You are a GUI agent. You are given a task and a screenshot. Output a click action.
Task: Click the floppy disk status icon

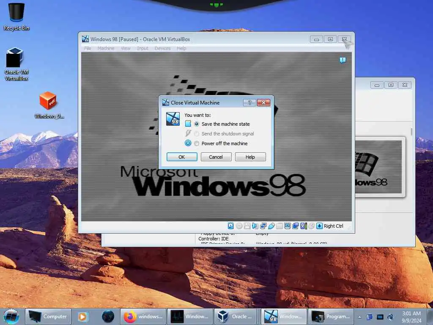tap(247, 226)
